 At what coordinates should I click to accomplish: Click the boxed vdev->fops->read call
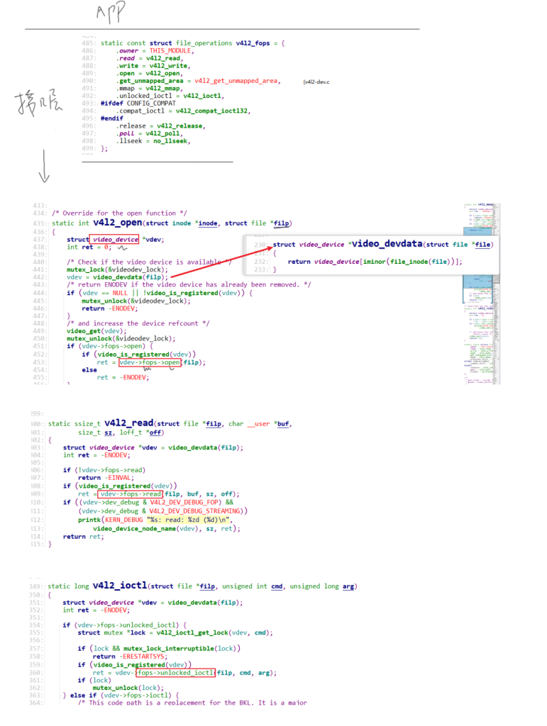pos(130,494)
